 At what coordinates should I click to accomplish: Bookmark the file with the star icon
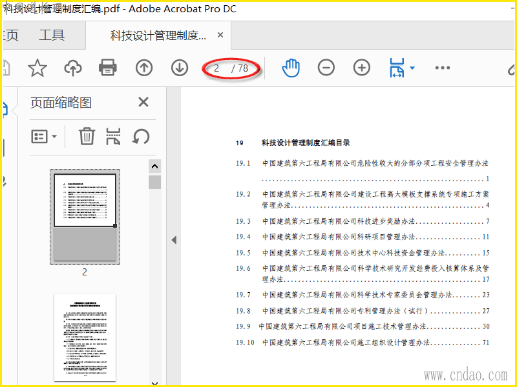(x=37, y=68)
